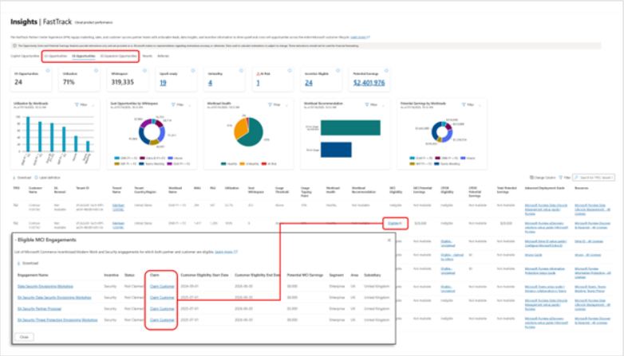Filter the Potential Earnings by Workloads chart

[468, 105]
